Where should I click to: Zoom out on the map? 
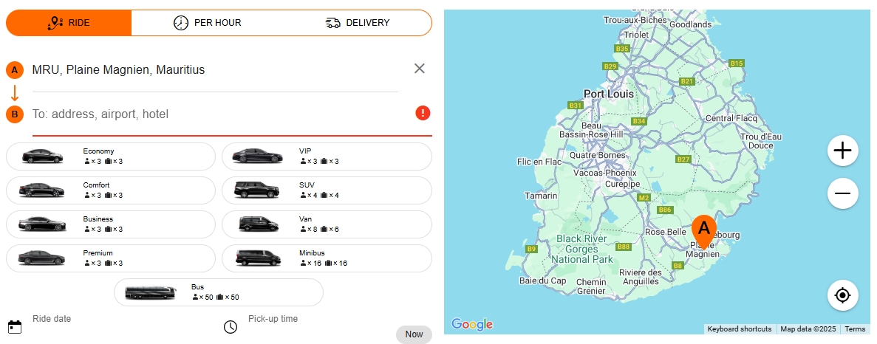(x=842, y=194)
